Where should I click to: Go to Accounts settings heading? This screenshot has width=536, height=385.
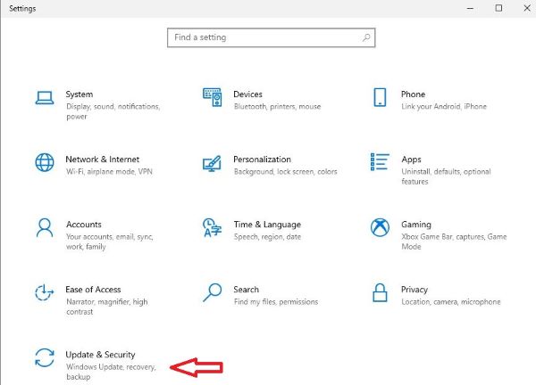pyautogui.click(x=84, y=225)
